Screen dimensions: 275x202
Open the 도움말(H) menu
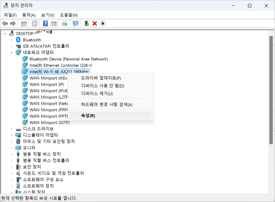coord(69,15)
